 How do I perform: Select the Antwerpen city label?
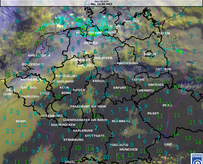click(x=31, y=80)
